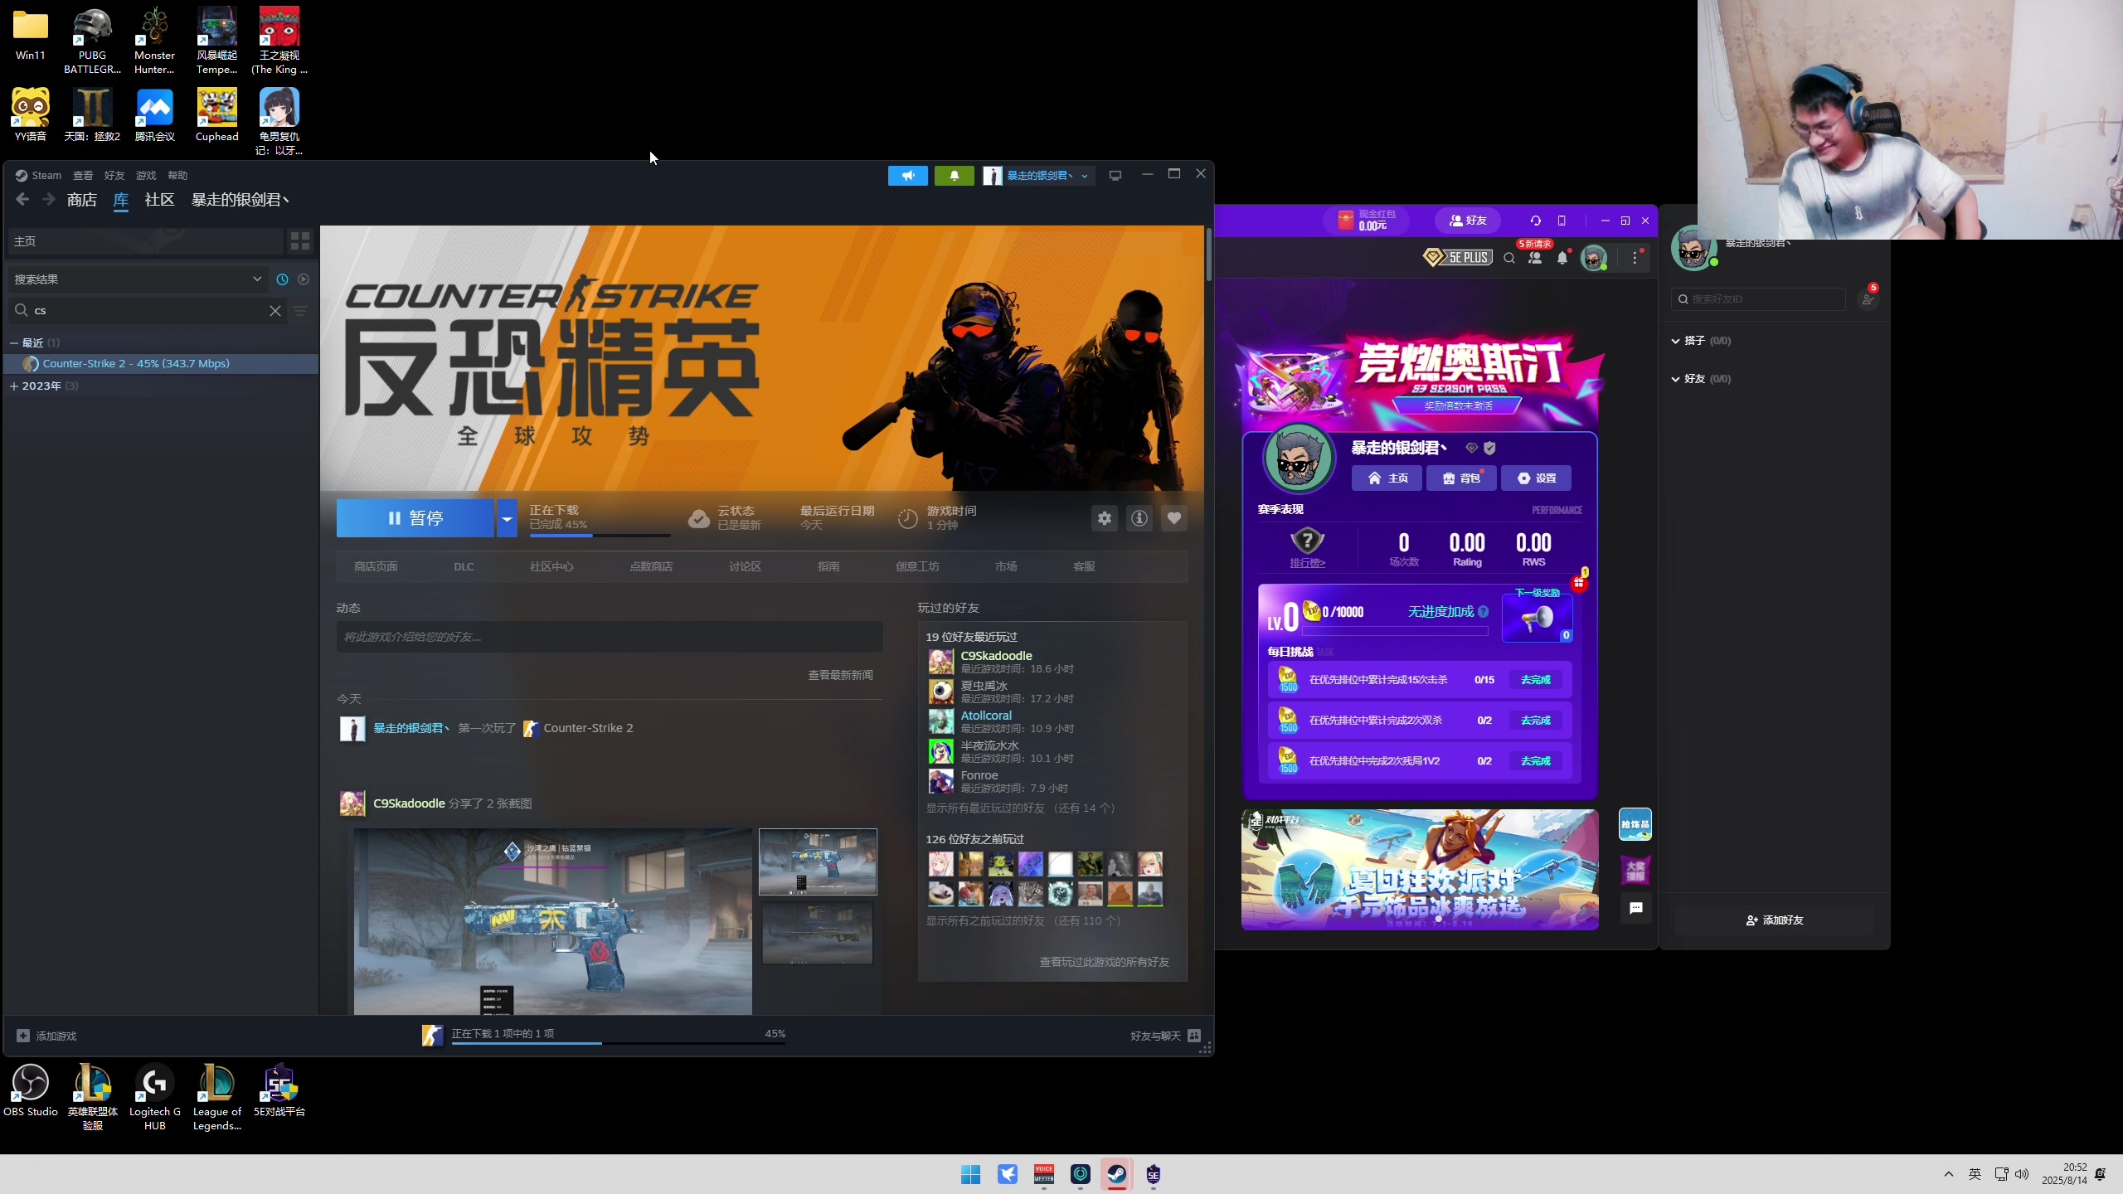Open the 社区 tab in Steam
Image resolution: width=2123 pixels, height=1194 pixels.
159,200
